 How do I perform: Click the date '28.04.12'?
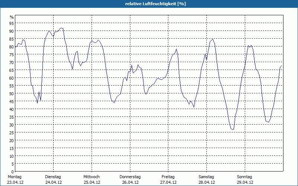click(x=207, y=182)
